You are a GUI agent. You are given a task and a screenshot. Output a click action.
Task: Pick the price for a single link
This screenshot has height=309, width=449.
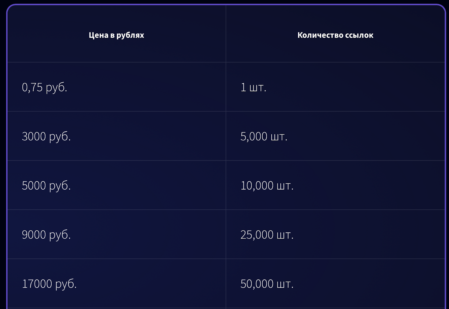coord(45,87)
